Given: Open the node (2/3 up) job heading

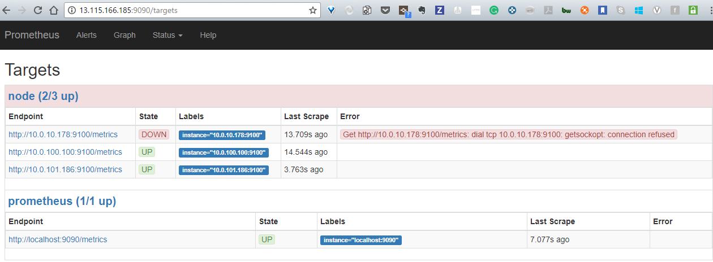Looking at the screenshot, I should pyautogui.click(x=43, y=96).
